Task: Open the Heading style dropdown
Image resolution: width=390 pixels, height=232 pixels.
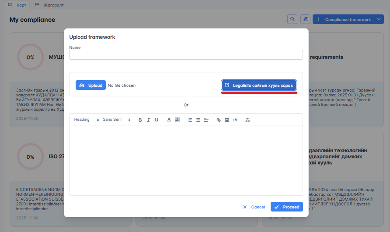Action: click(x=86, y=119)
